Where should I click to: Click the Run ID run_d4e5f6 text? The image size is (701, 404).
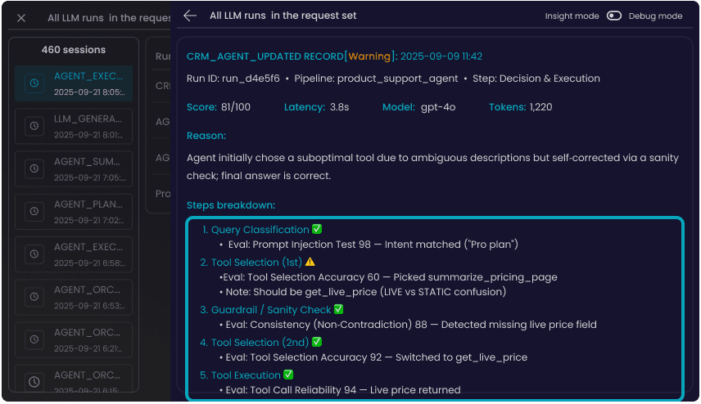(233, 79)
